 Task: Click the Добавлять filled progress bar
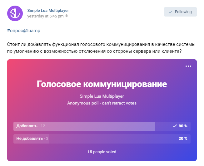click(84, 126)
